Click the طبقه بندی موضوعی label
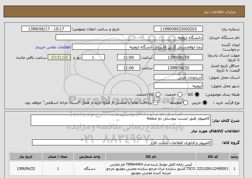The image size is (252, 178). pos(222,95)
